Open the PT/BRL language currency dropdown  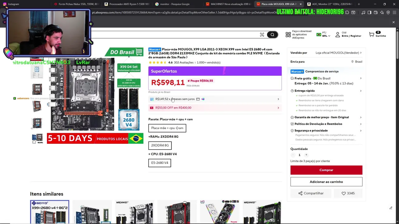pos(323,35)
